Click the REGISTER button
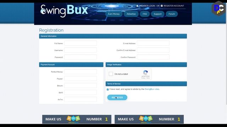Image resolution: width=227 pixels, height=127 pixels. click(117, 97)
